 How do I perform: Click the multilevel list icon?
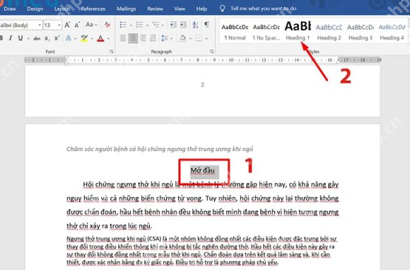(156, 25)
